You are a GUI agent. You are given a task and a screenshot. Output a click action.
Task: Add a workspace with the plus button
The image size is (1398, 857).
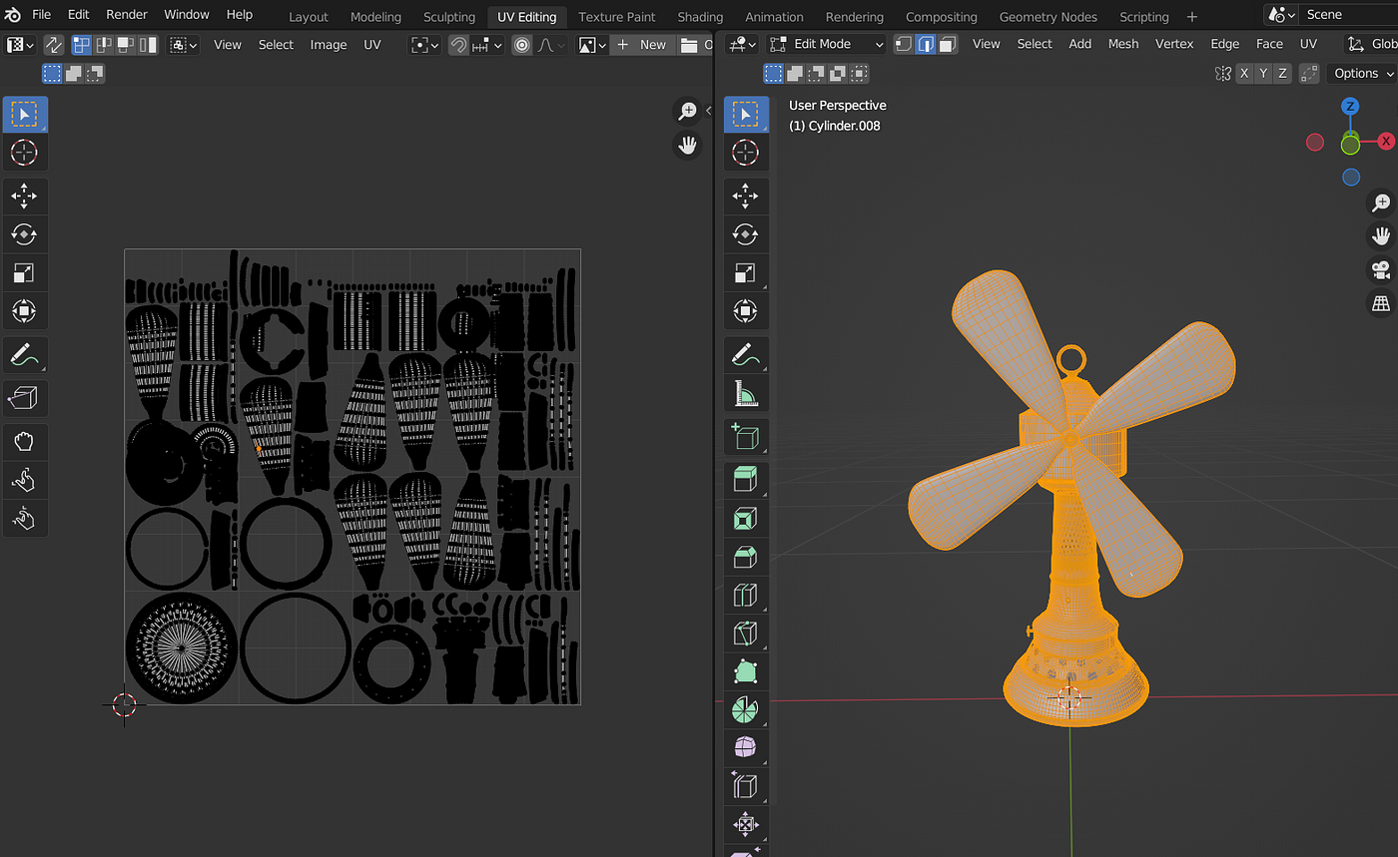(1191, 17)
